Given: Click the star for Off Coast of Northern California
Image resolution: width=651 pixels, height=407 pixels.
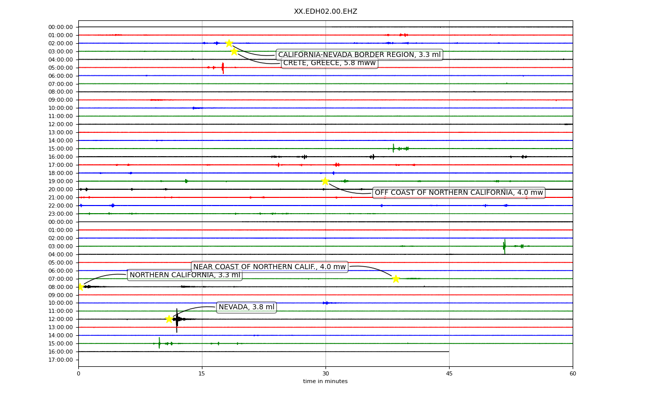Looking at the screenshot, I should (x=325, y=181).
